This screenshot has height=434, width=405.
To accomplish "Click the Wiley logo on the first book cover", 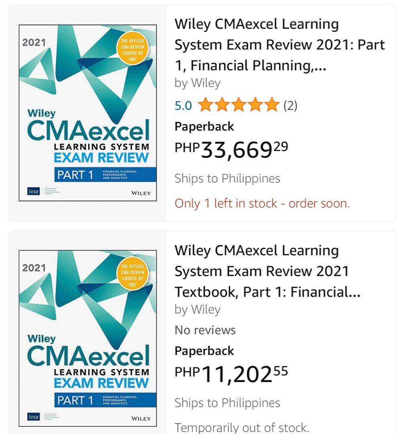I will pyautogui.click(x=141, y=192).
